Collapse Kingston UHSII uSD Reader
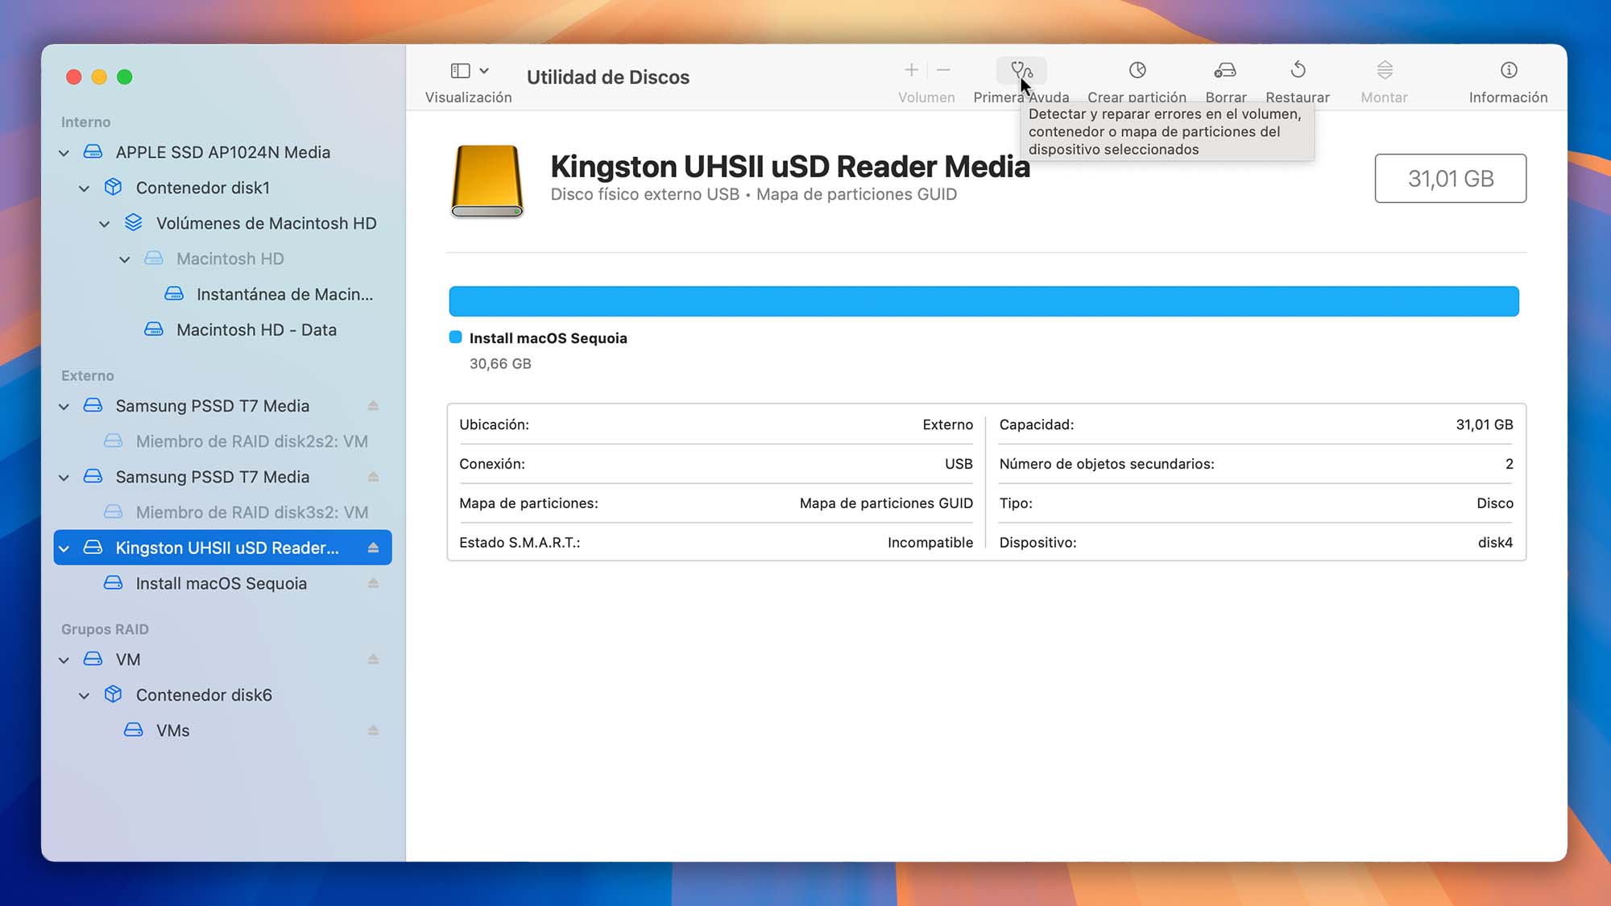The image size is (1611, 906). point(64,548)
